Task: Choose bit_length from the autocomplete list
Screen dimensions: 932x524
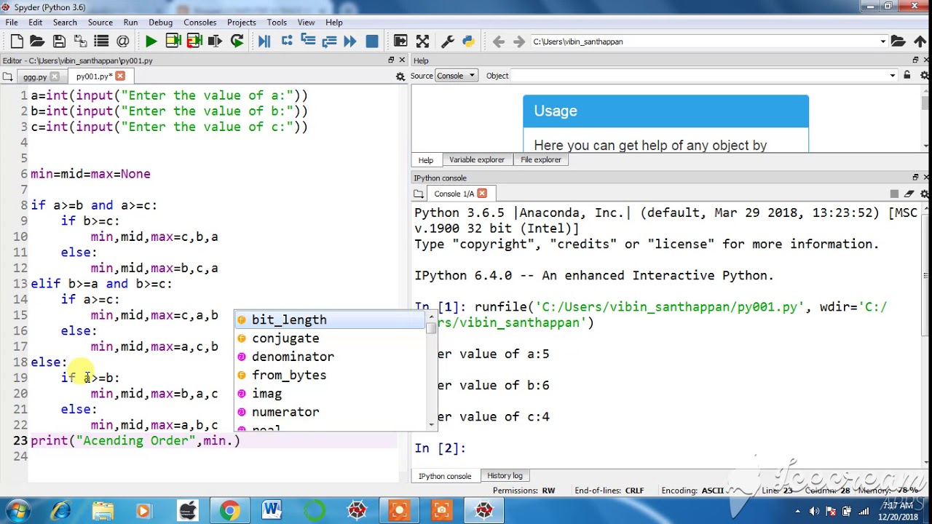Action: pyautogui.click(x=331, y=319)
